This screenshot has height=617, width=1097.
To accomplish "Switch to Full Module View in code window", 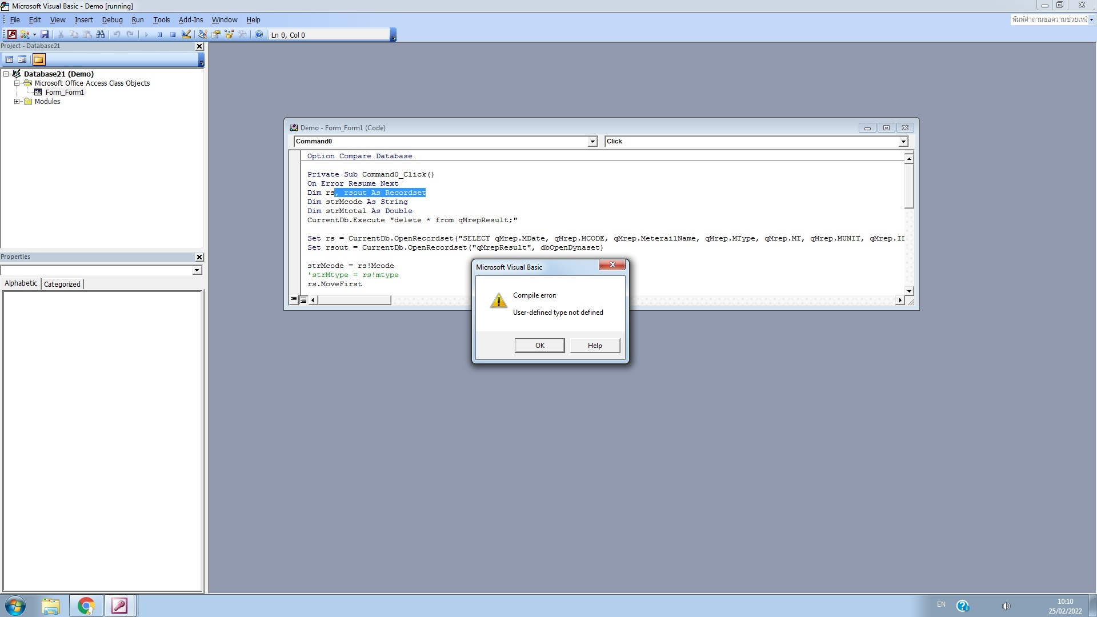I will 303,299.
